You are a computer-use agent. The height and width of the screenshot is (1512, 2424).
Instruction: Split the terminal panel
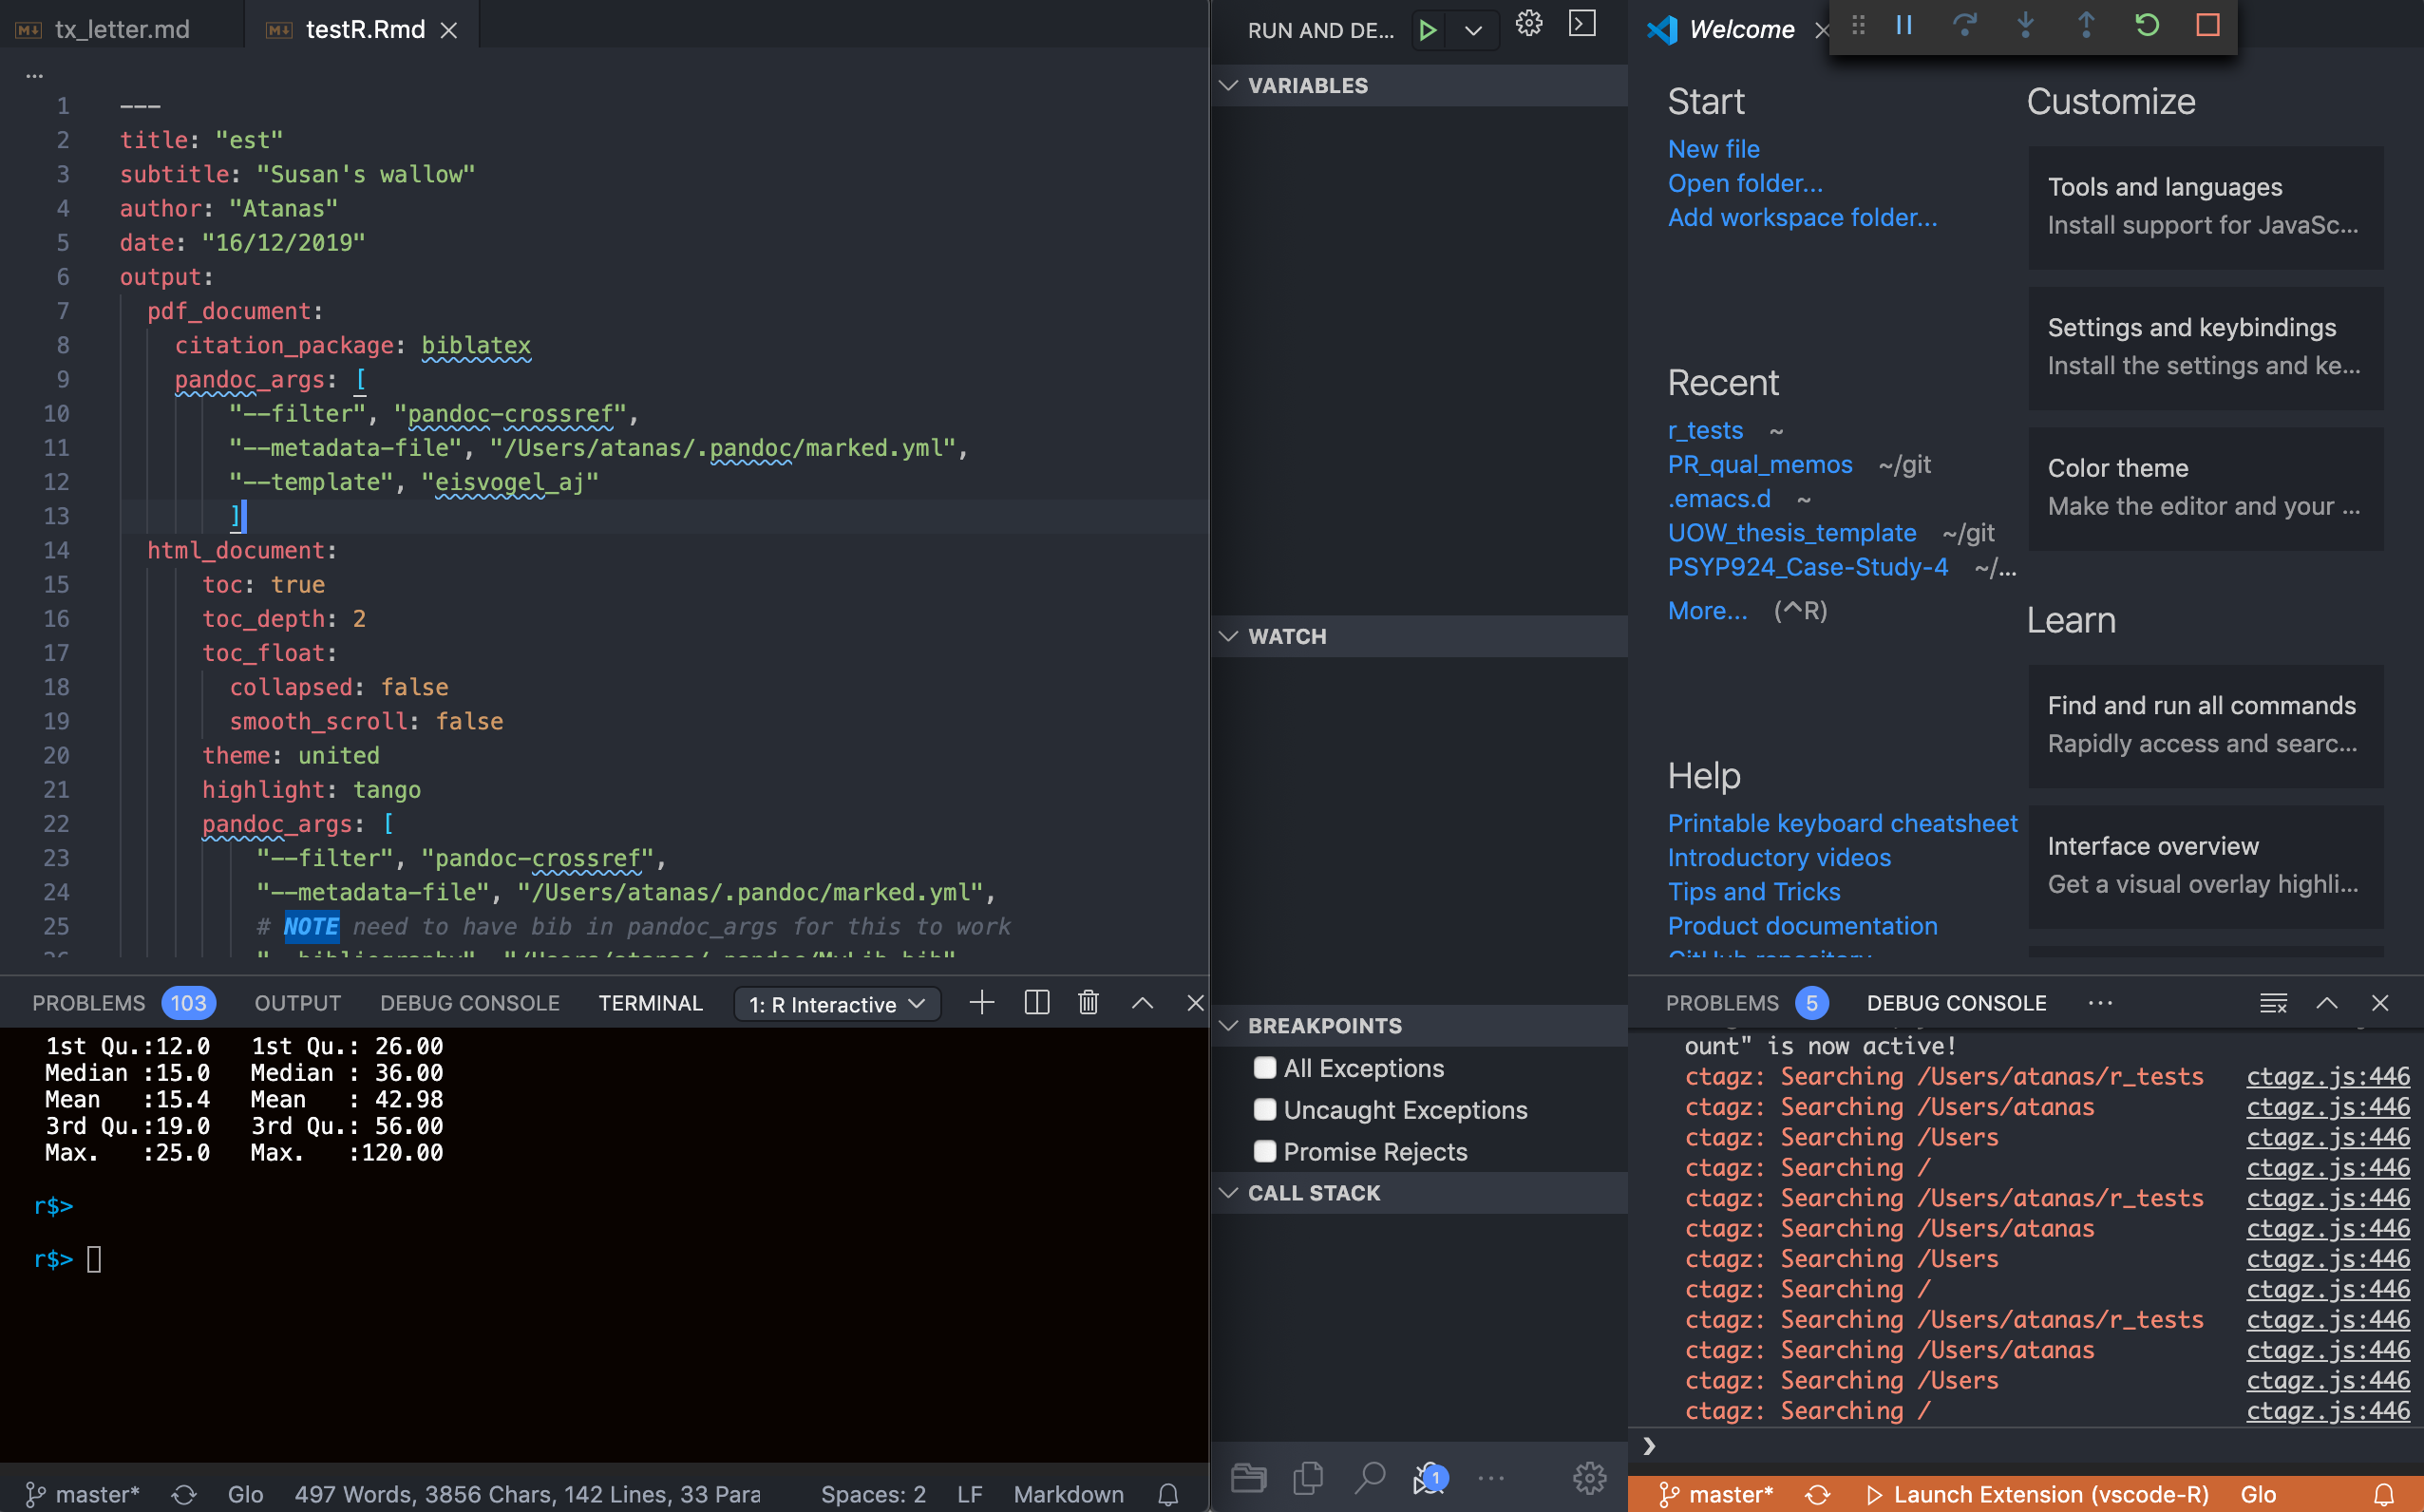point(1036,1003)
